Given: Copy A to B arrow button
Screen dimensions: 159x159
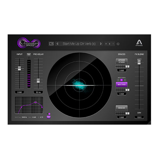Looking at the screenshot, I should 110,44.
